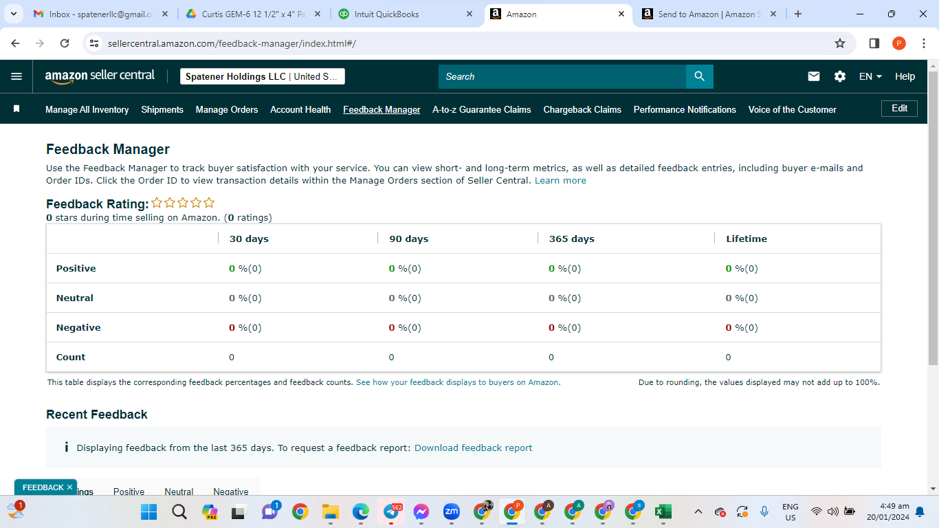939x528 pixels.
Task: Open the taskbar clock and date
Action: pyautogui.click(x=887, y=511)
